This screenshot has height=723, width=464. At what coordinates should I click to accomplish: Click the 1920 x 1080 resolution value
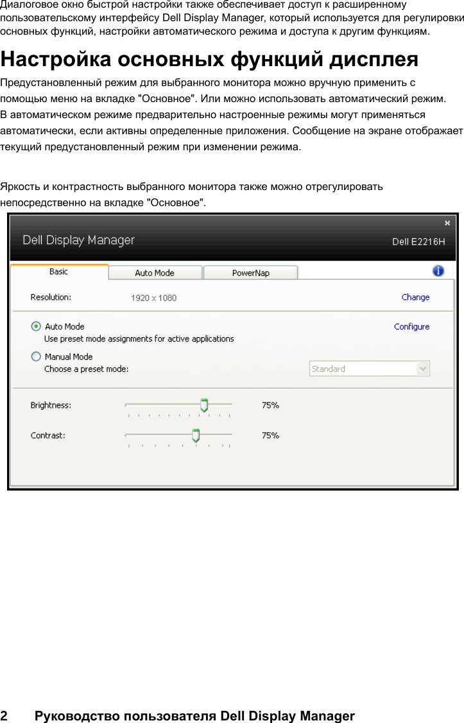(153, 298)
